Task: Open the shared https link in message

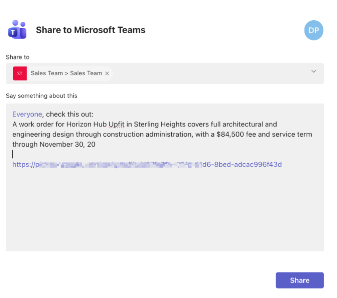Action: (x=147, y=164)
